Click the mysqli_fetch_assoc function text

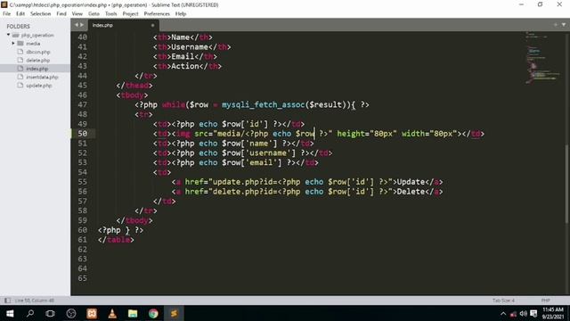[264, 105]
